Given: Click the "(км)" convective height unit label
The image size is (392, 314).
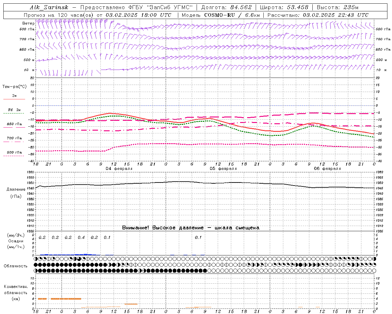Looking at the screenshot, I should [16, 299].
